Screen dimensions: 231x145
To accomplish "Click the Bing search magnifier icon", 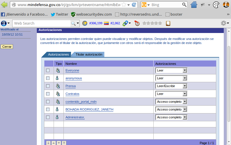I will 184,5.
